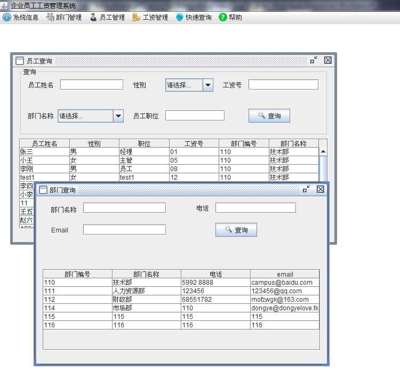Focus the 员工姓名 input field
This screenshot has width=400, height=370.
click(x=92, y=85)
